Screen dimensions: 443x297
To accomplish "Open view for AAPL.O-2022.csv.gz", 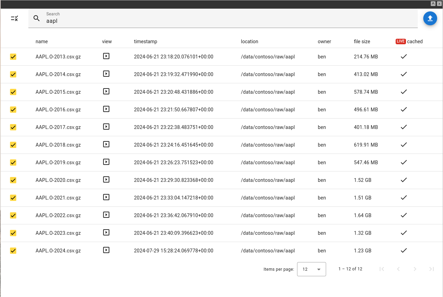I will [106, 215].
